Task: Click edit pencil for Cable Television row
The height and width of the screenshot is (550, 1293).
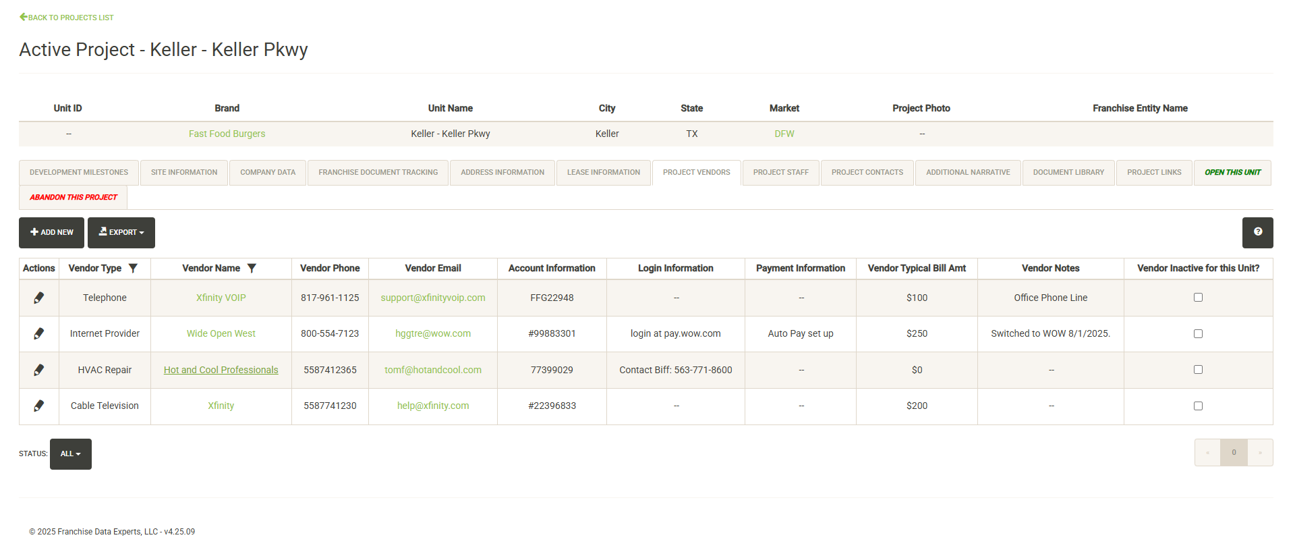Action: pos(39,406)
